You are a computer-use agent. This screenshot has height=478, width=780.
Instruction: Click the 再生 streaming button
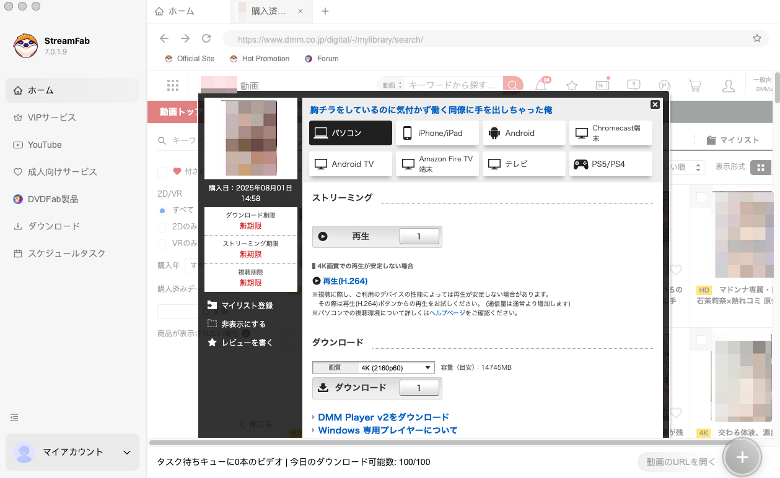377,236
